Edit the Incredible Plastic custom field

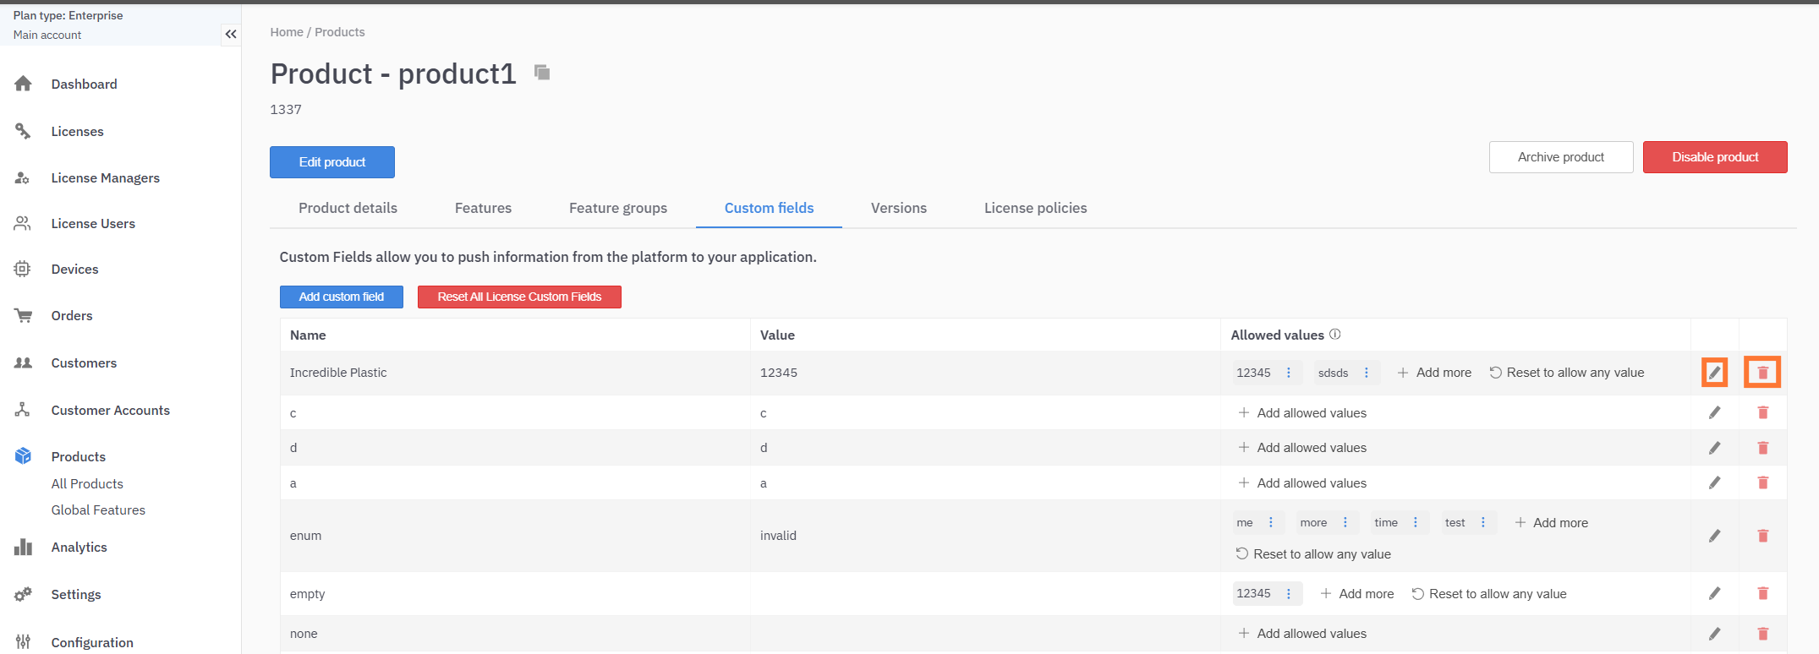click(x=1714, y=373)
